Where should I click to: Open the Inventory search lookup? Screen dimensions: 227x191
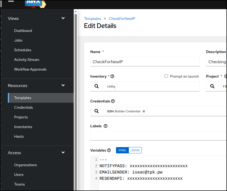pyautogui.click(x=96, y=86)
